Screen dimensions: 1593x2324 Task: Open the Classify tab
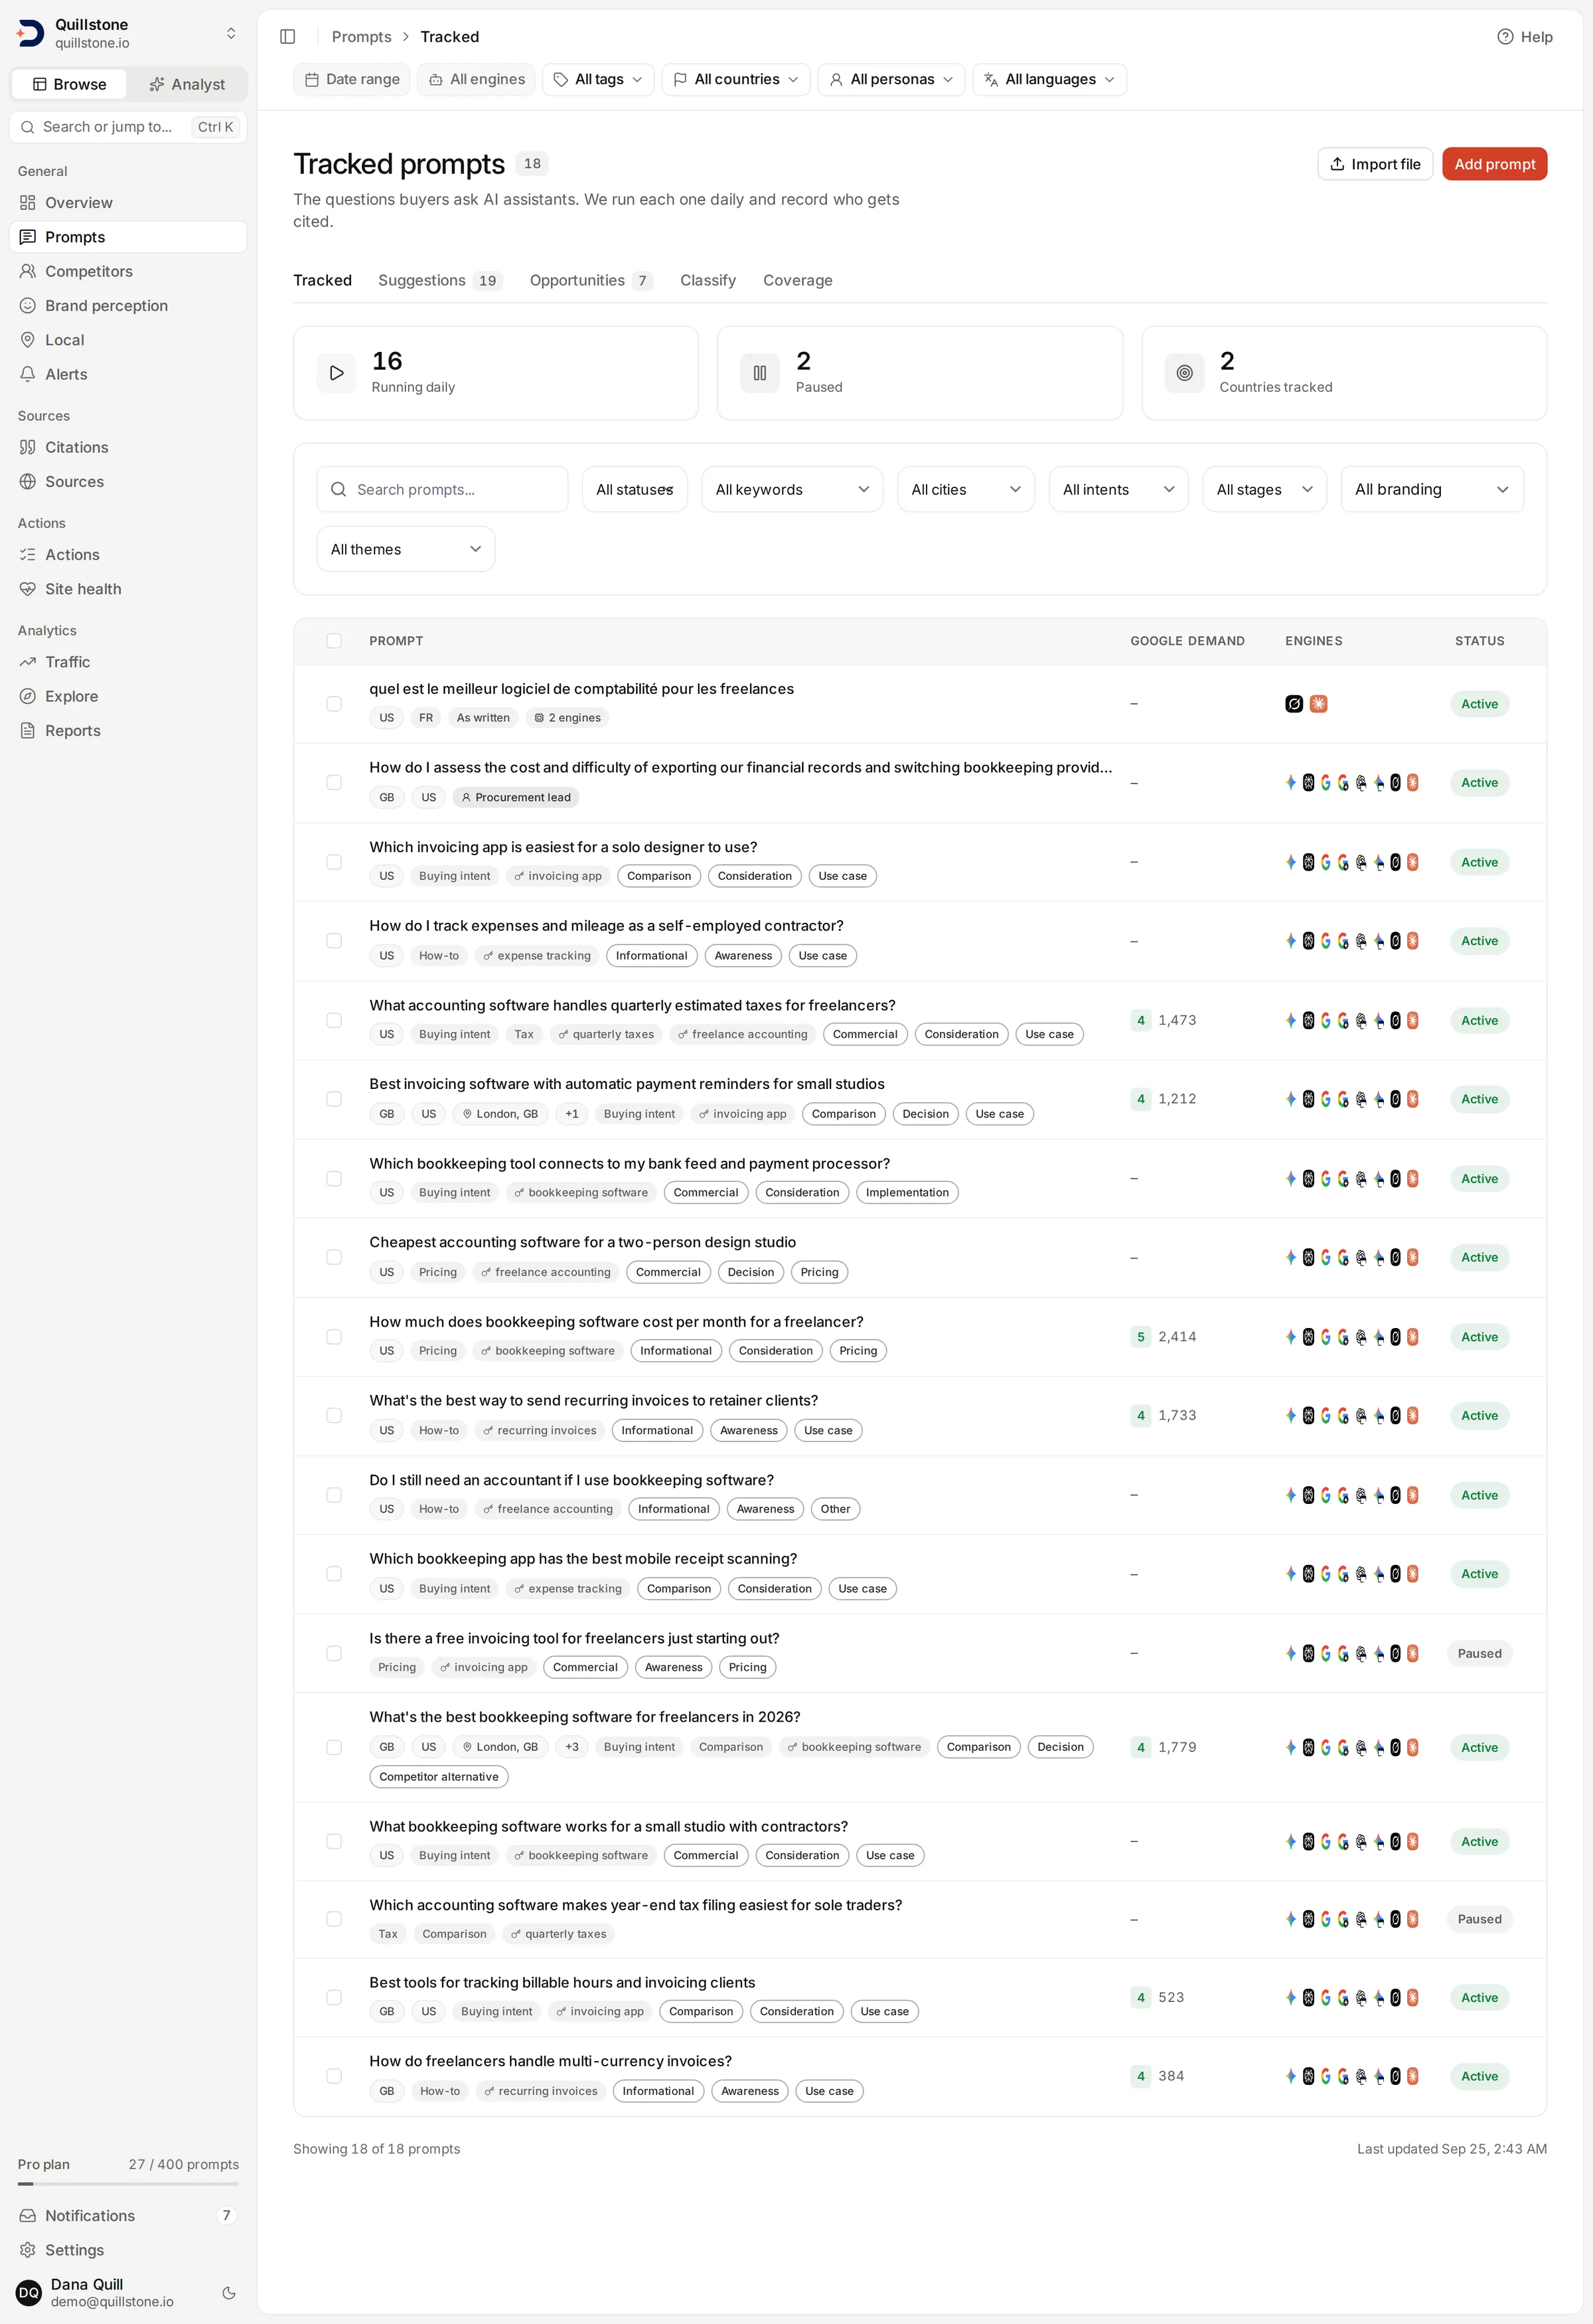coord(708,280)
